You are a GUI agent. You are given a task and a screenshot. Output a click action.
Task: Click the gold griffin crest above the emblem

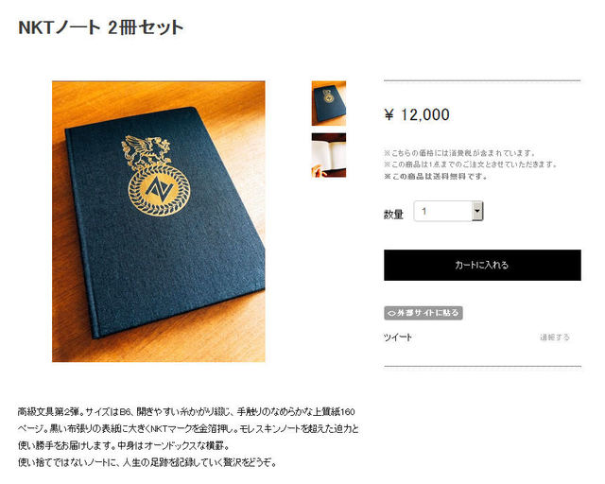pos(146,150)
